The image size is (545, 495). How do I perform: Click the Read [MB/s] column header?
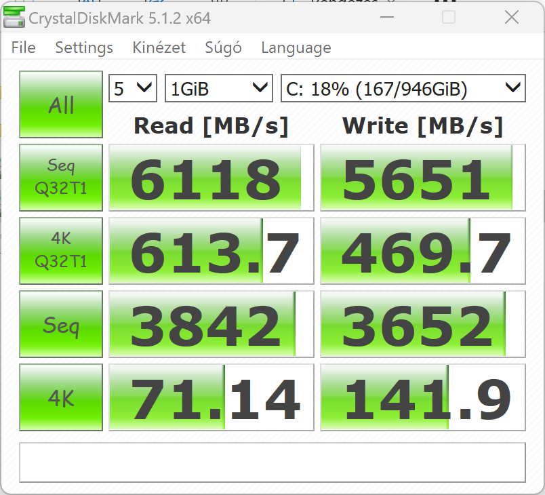click(211, 126)
